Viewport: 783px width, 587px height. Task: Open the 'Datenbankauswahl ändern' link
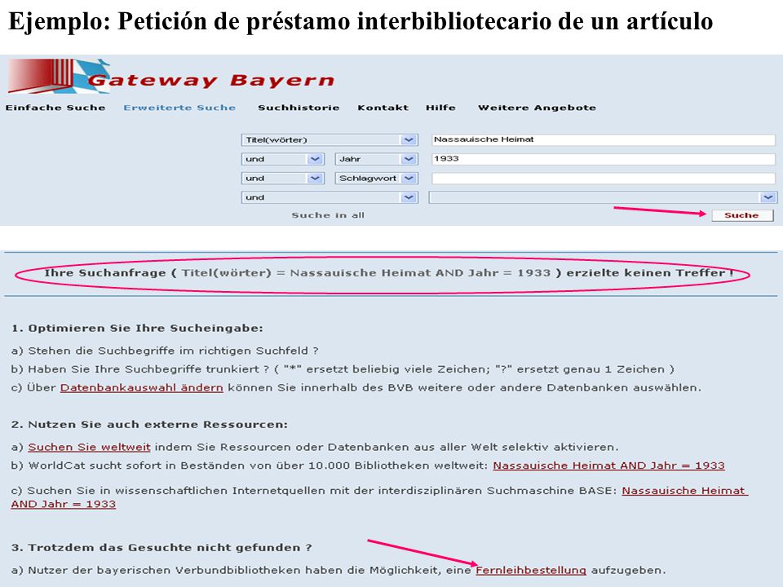[142, 388]
